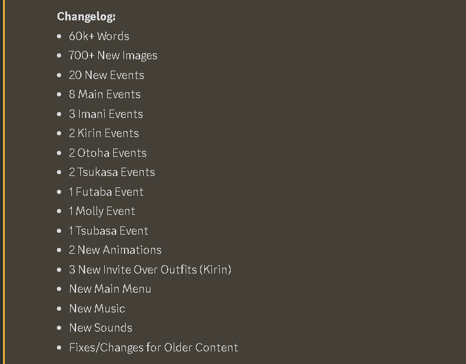
Task: Click the bullet point beside "New Music"
Action: click(59, 308)
